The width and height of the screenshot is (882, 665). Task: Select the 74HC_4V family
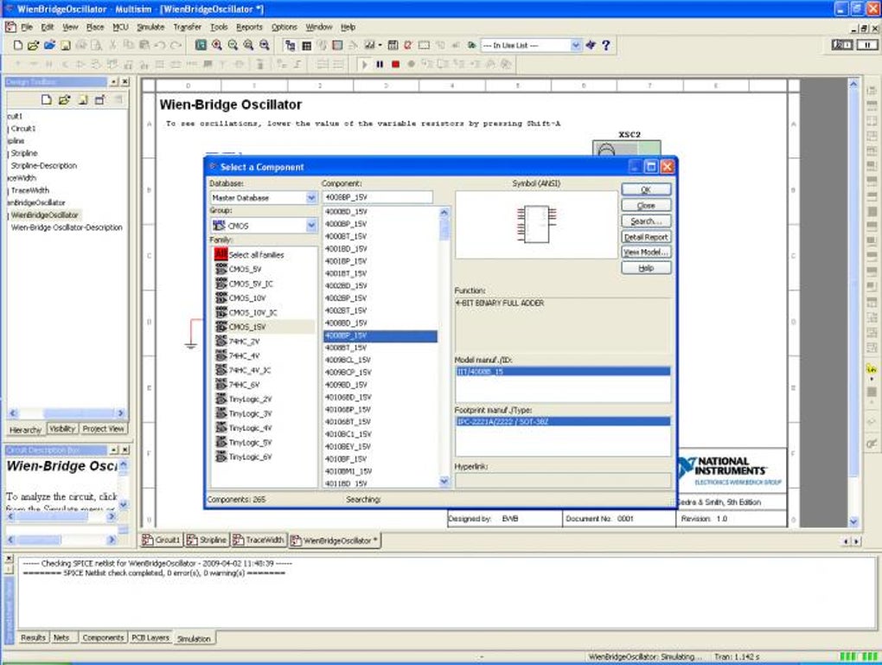[x=244, y=355]
